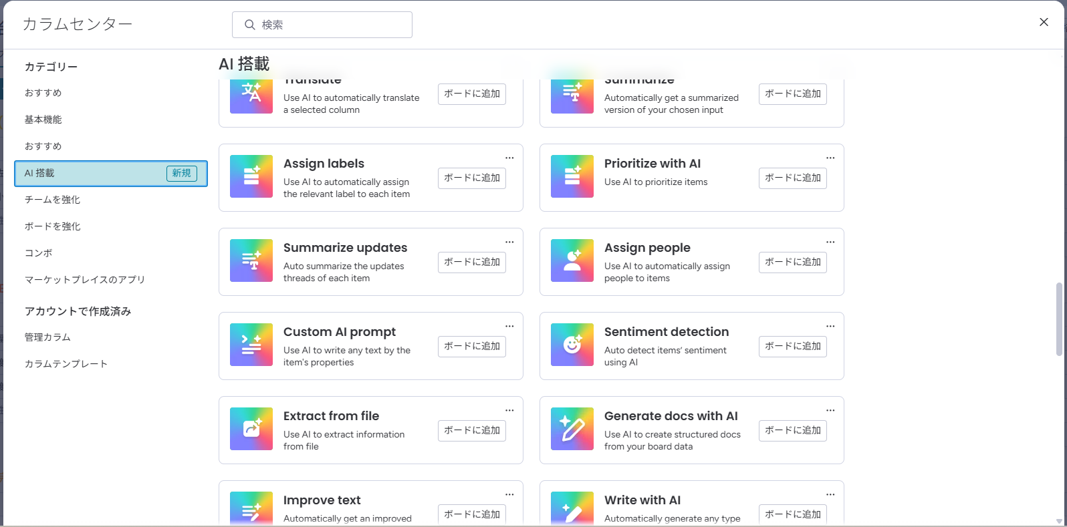Screen dimensions: 1067x527
Task: Click the Generate docs with AI icon
Action: (572, 429)
